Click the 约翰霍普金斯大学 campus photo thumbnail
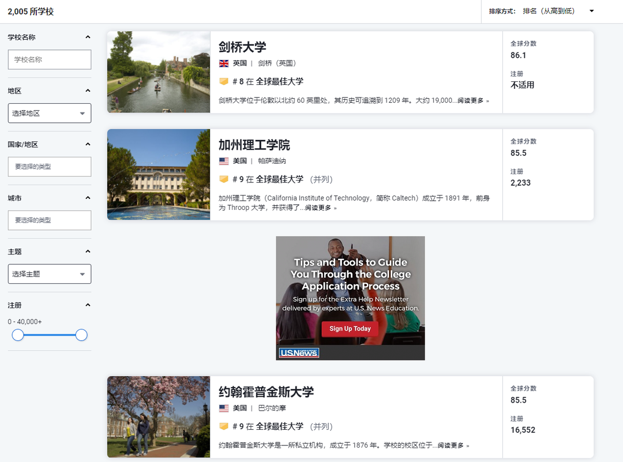 point(159,416)
